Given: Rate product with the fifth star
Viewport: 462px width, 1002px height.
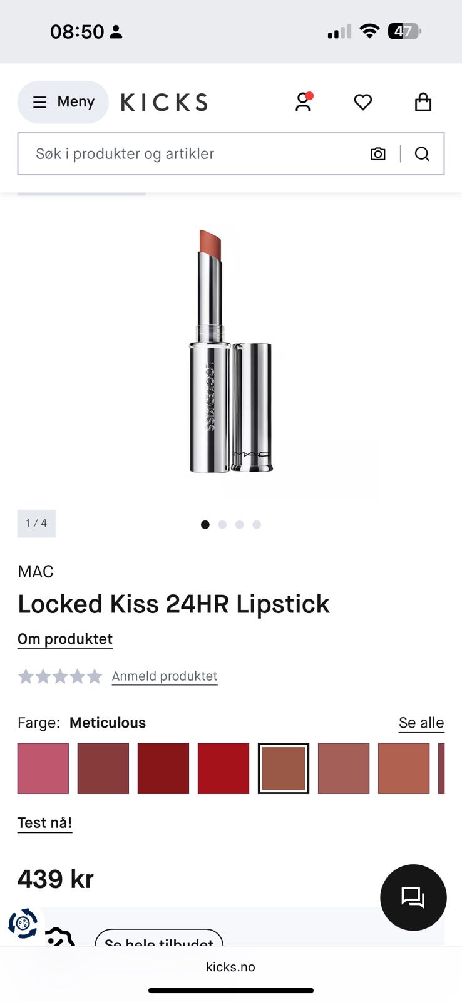Looking at the screenshot, I should (95, 676).
